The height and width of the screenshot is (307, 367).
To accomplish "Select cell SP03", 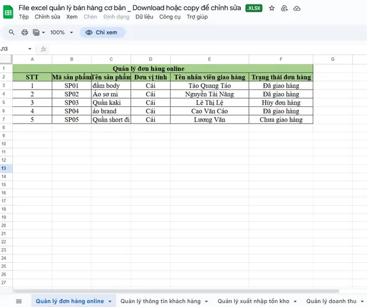I will (x=72, y=103).
